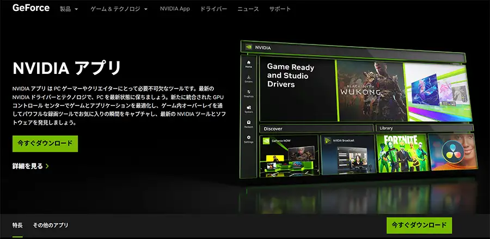Click the Fortnite library tile
The height and width of the screenshot is (239, 490).
pos(402,153)
